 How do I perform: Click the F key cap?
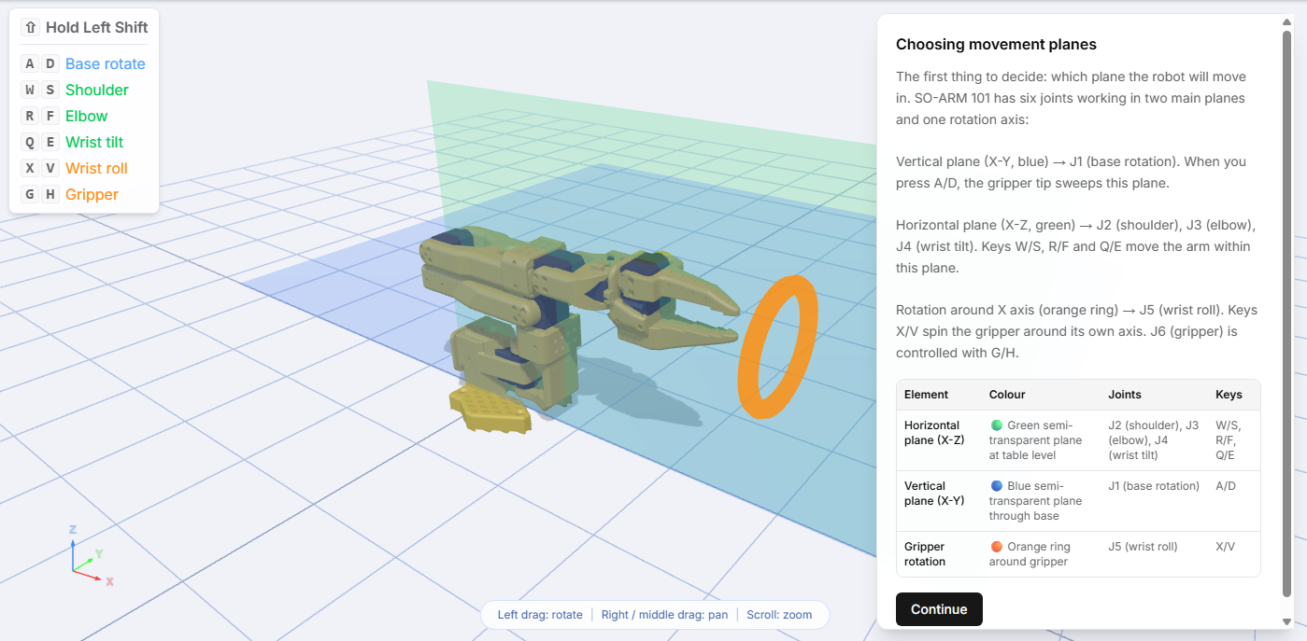pyautogui.click(x=50, y=116)
